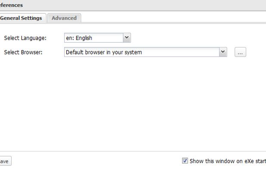Click the word 'English' in the language selector
Viewport: 266px width, 170px height.
pos(84,38)
